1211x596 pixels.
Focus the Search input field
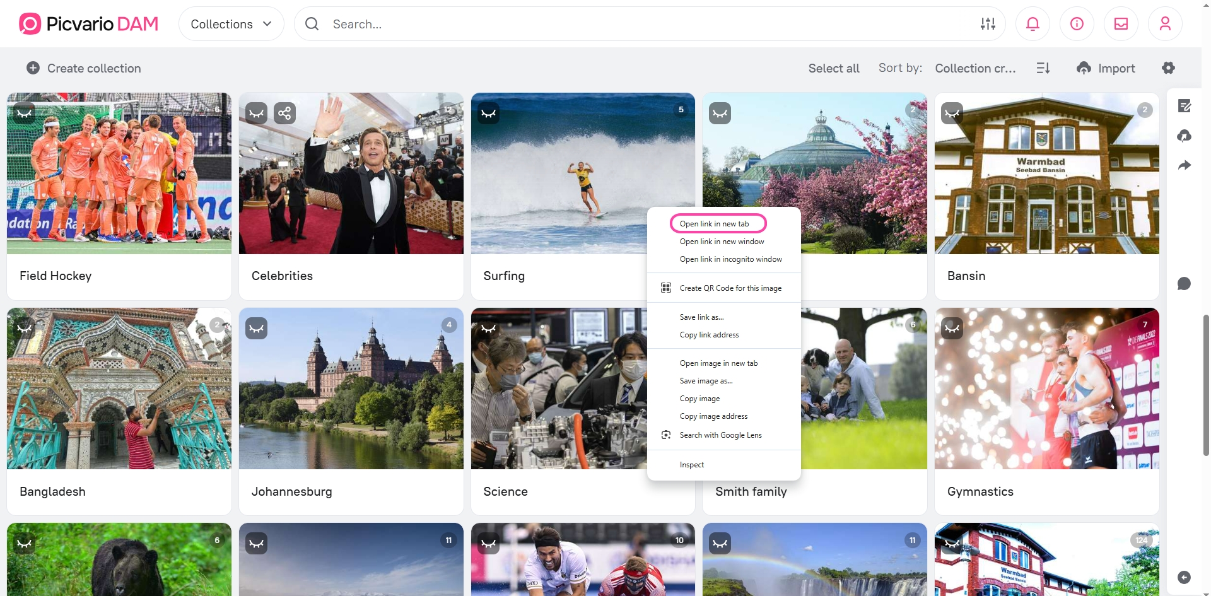[650, 24]
